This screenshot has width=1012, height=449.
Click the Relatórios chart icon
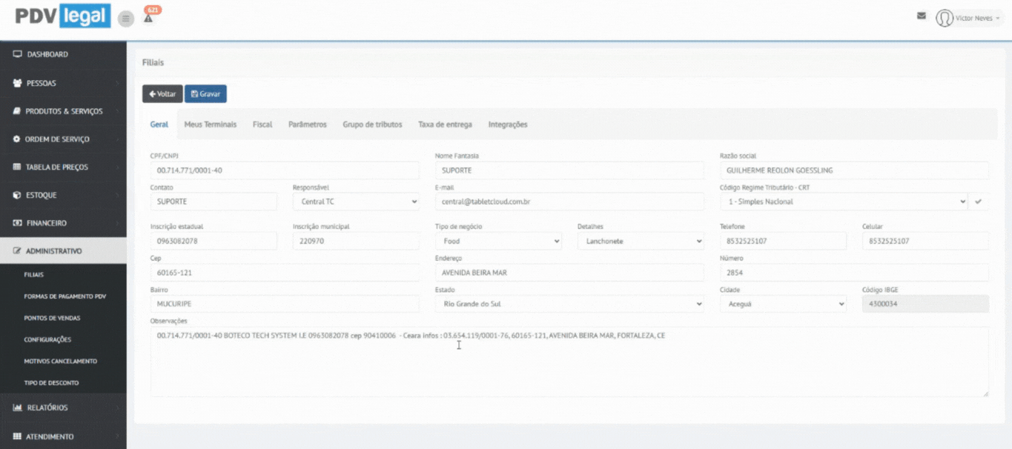coord(17,408)
